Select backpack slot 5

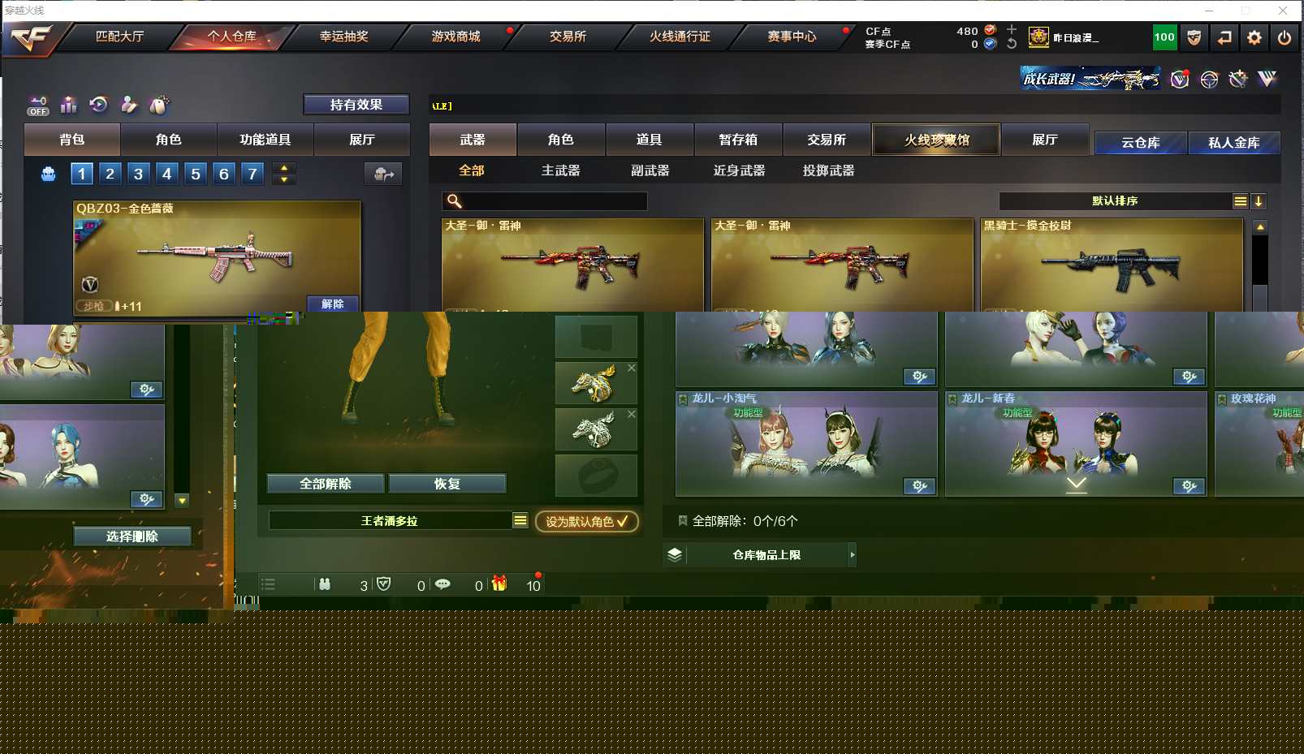[196, 174]
